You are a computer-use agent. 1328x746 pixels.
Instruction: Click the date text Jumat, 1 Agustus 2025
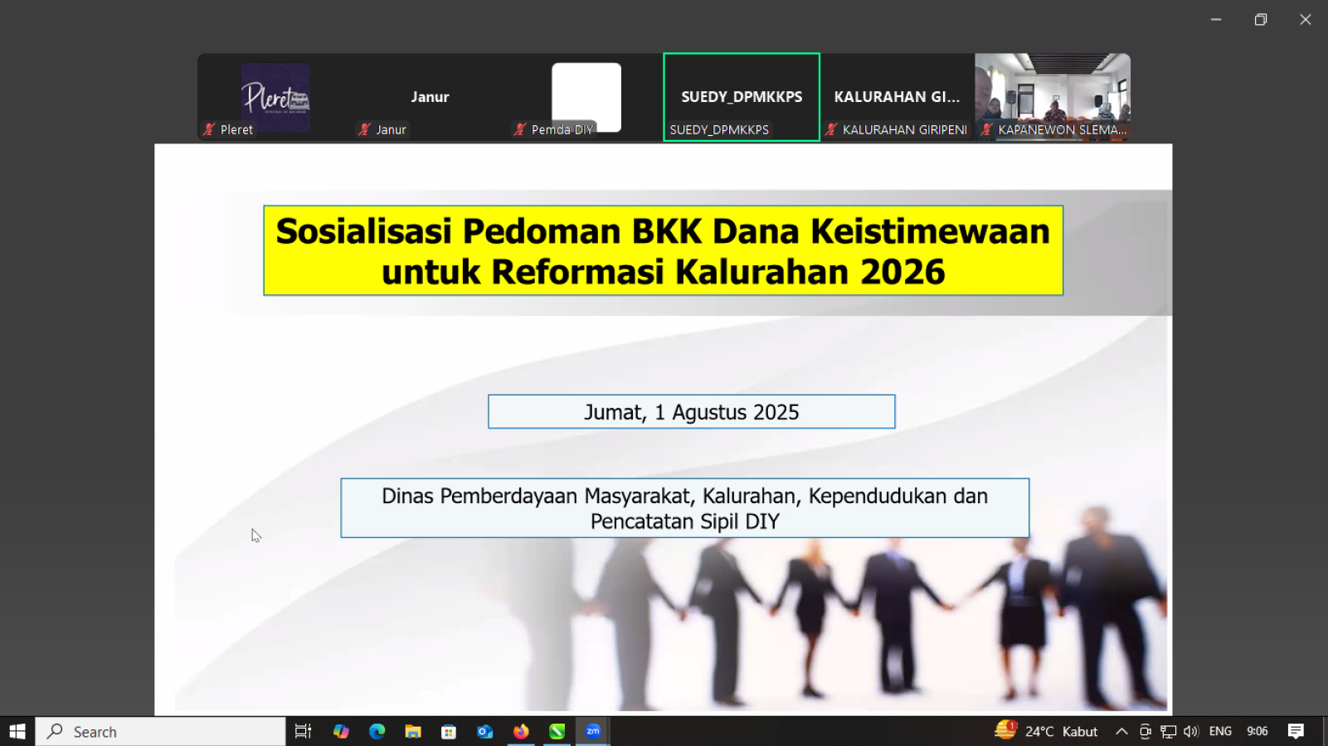pos(691,412)
